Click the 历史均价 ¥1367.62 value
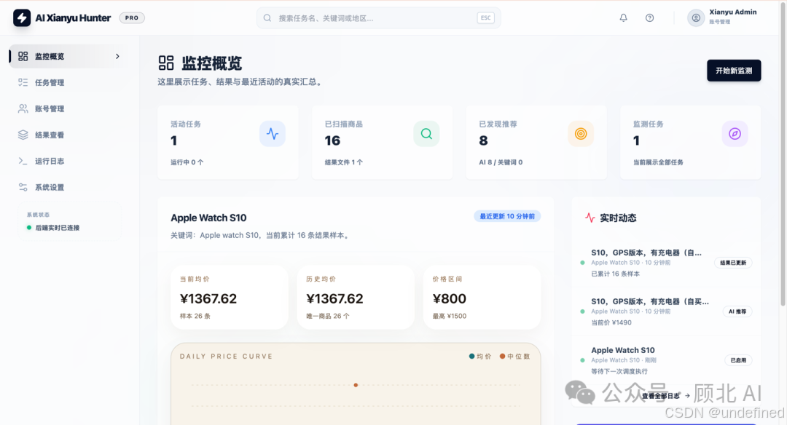Image resolution: width=787 pixels, height=425 pixels. (334, 298)
